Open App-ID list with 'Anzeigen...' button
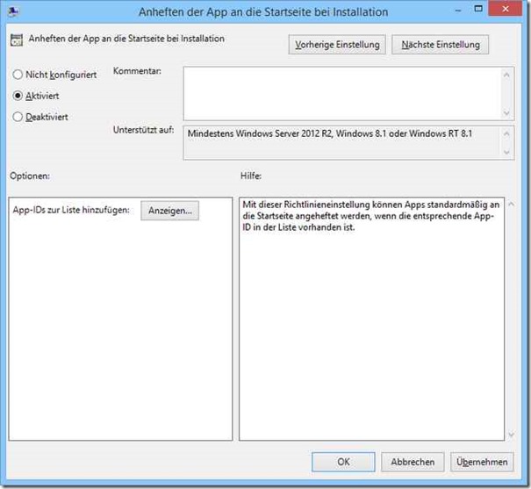This screenshot has width=531, height=489. tap(170, 211)
